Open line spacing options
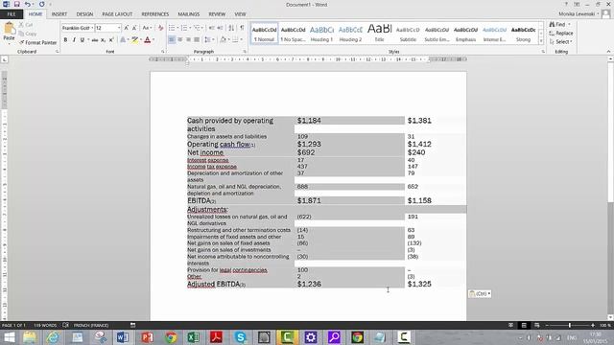 click(208, 40)
